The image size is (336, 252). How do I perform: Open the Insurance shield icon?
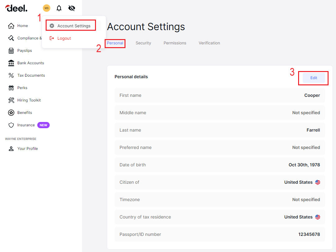pos(11,125)
